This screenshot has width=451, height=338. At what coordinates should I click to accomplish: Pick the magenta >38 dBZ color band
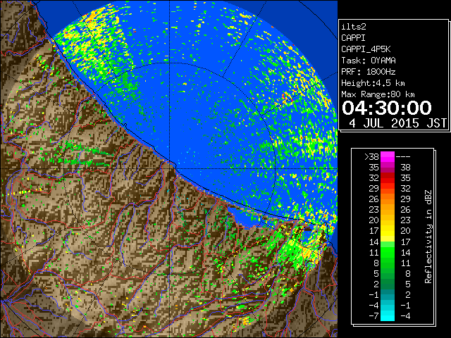click(x=388, y=156)
